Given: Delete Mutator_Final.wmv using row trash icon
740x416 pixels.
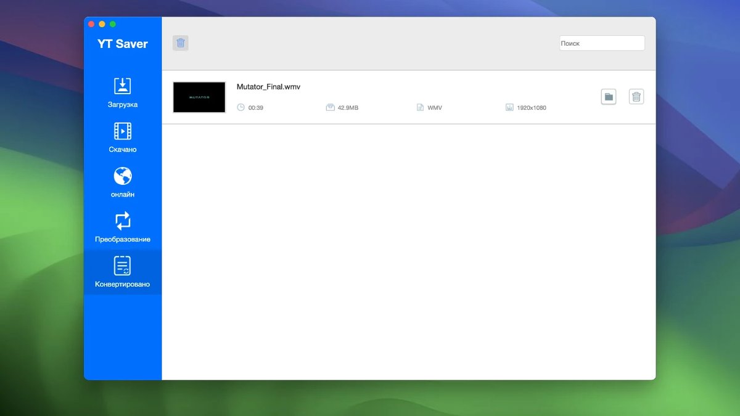Looking at the screenshot, I should click(x=636, y=97).
